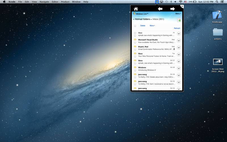Screen dimensions: 227x142
Task: Open the Xcode application menu
Action: [x=12, y=2]
